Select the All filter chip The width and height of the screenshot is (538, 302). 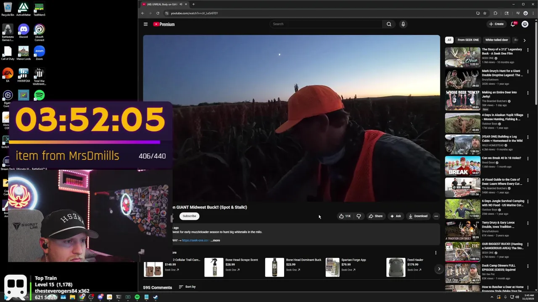[x=449, y=40]
